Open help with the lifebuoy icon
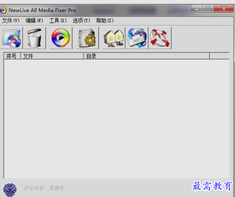The width and height of the screenshot is (235, 197). (x=160, y=38)
